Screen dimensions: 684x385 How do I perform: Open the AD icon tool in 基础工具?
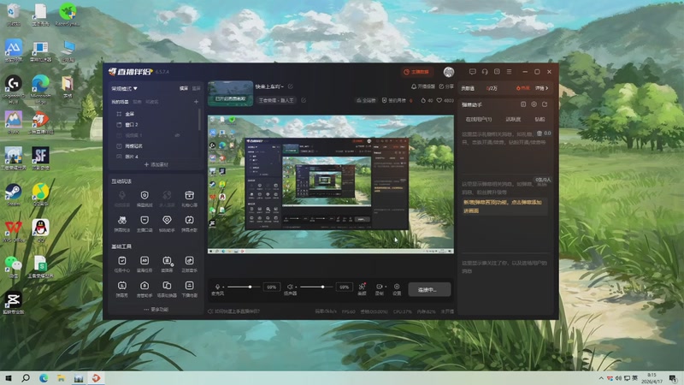pos(144,264)
